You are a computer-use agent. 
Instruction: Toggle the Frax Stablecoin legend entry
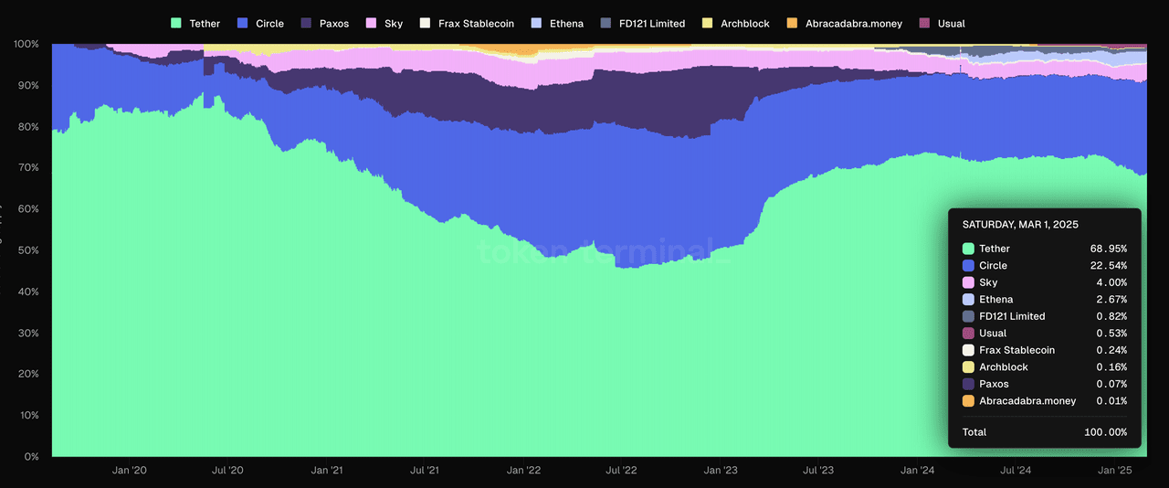[x=467, y=23]
